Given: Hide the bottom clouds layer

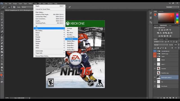Looking at the screenshot, I should click(x=155, y=86).
